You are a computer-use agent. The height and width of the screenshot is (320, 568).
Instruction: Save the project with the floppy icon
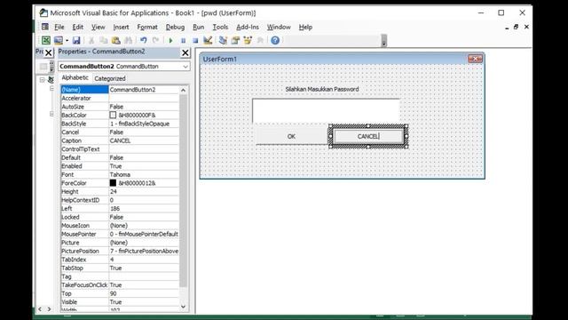[76, 40]
